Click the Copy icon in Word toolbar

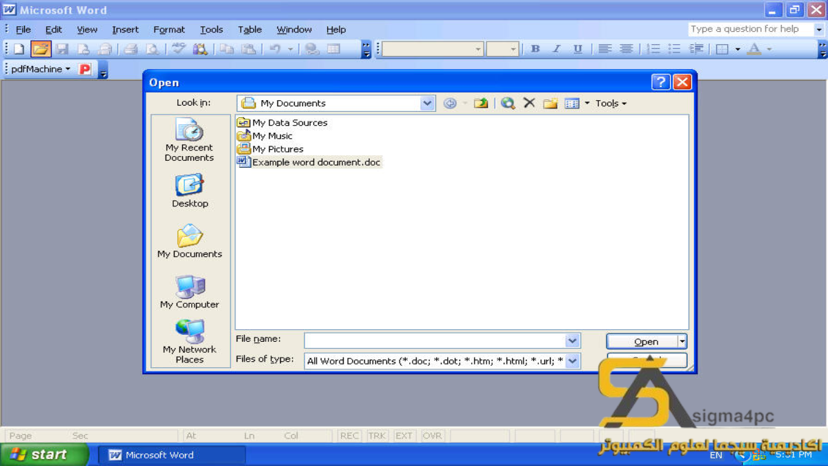click(226, 49)
